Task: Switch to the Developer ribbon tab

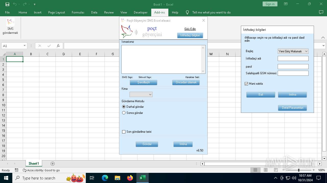Action: point(141,12)
